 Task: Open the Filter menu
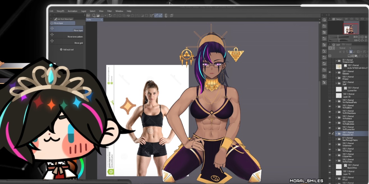[x=109, y=11]
